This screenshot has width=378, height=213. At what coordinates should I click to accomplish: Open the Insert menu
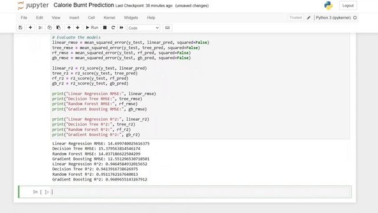[x=74, y=18]
